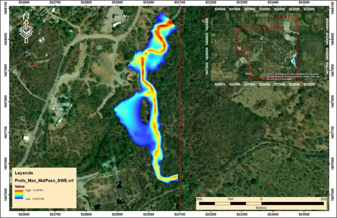
Task: Select the rainbow color ramp in legend
Action: click(x=20, y=196)
